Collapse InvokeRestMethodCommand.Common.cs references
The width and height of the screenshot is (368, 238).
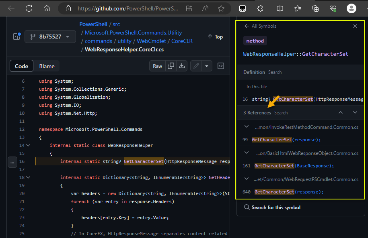point(247,127)
